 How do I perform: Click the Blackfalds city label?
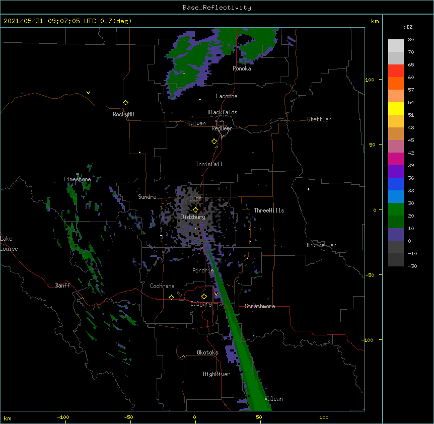pyautogui.click(x=222, y=112)
